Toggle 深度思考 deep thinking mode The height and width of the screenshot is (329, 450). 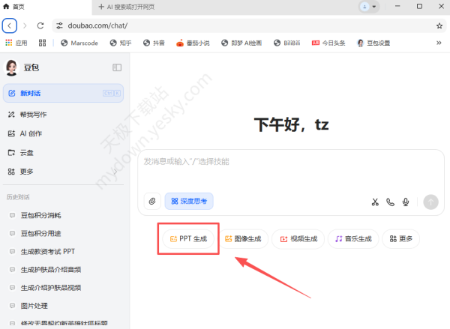pyautogui.click(x=190, y=201)
